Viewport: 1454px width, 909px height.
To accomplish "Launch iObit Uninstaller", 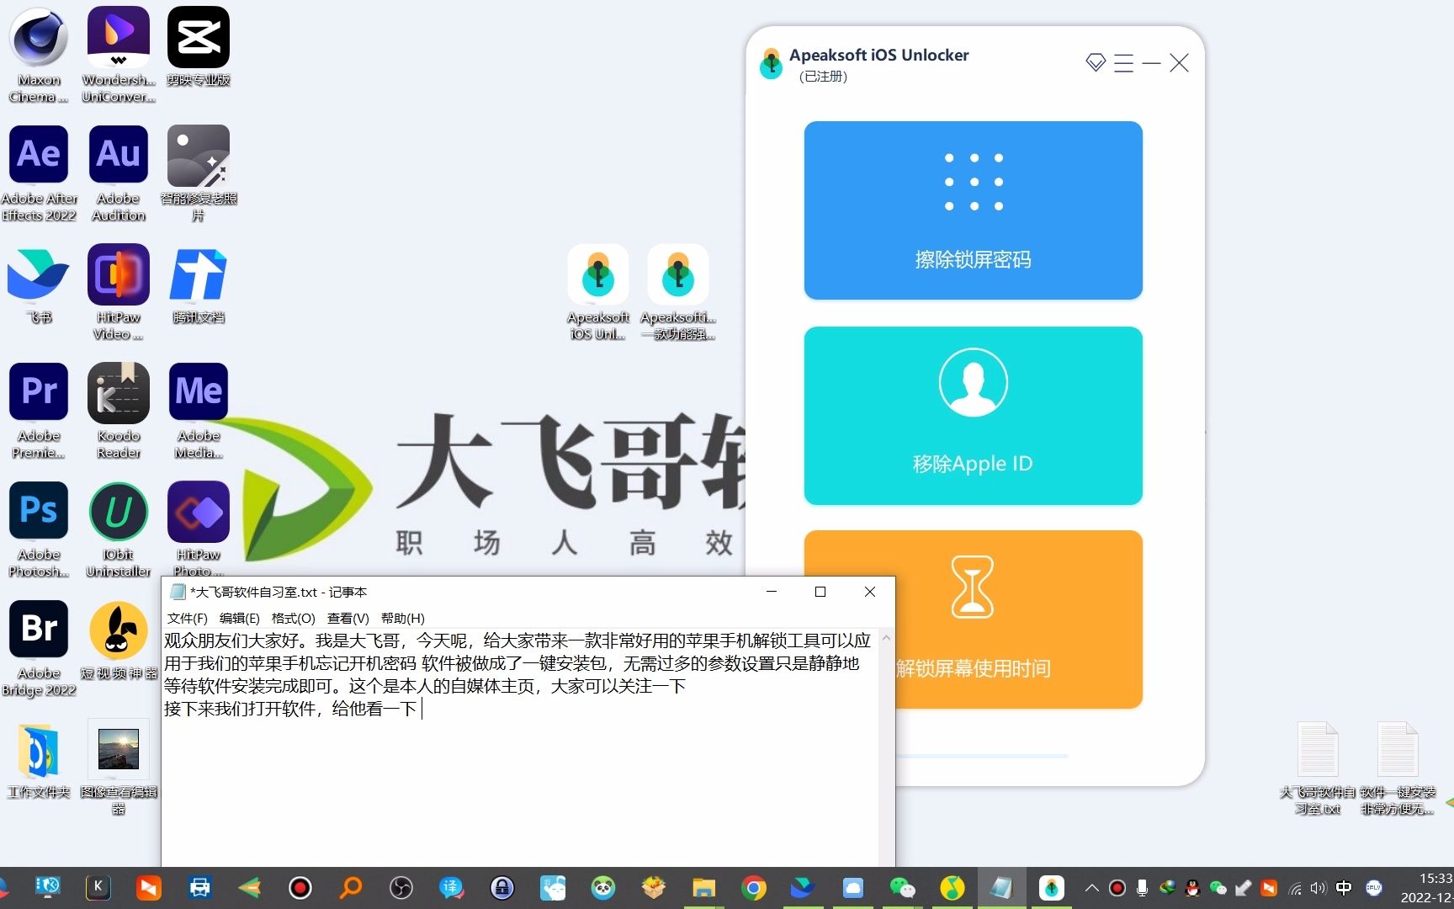I will (118, 512).
